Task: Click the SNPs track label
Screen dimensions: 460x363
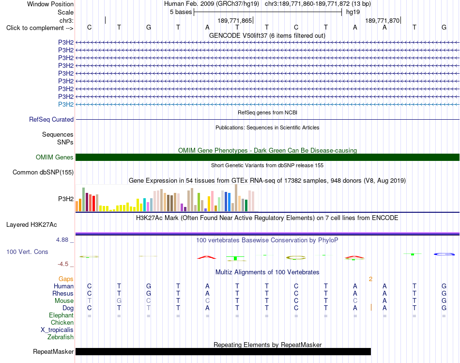Action: pos(65,142)
